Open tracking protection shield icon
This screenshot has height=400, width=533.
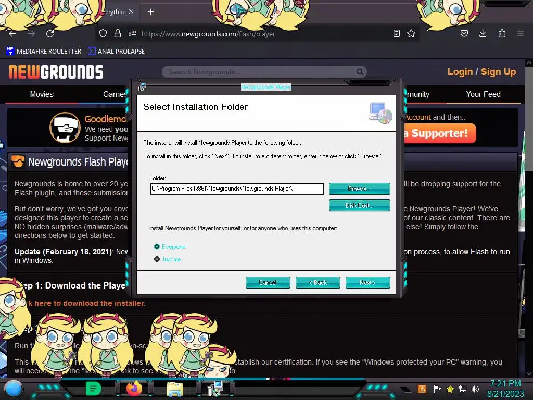coord(103,34)
